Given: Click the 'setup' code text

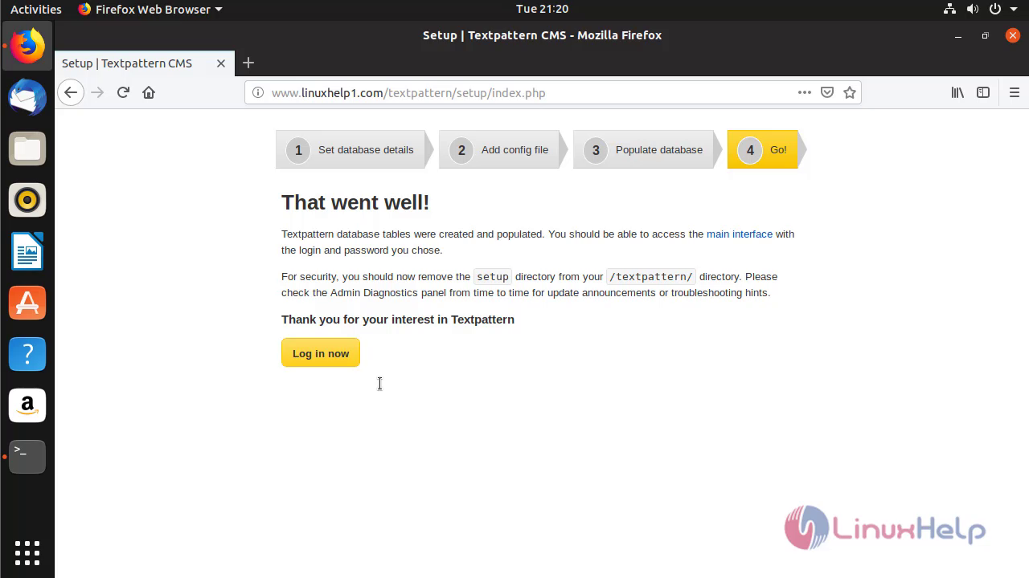Looking at the screenshot, I should click(493, 276).
